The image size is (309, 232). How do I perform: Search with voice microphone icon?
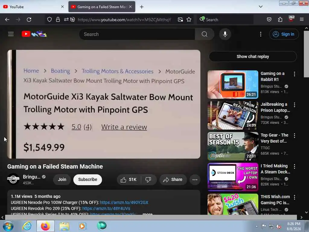point(225,34)
